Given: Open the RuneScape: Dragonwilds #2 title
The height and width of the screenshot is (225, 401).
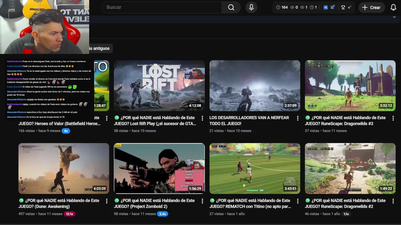Looking at the screenshot, I should [x=345, y=203].
